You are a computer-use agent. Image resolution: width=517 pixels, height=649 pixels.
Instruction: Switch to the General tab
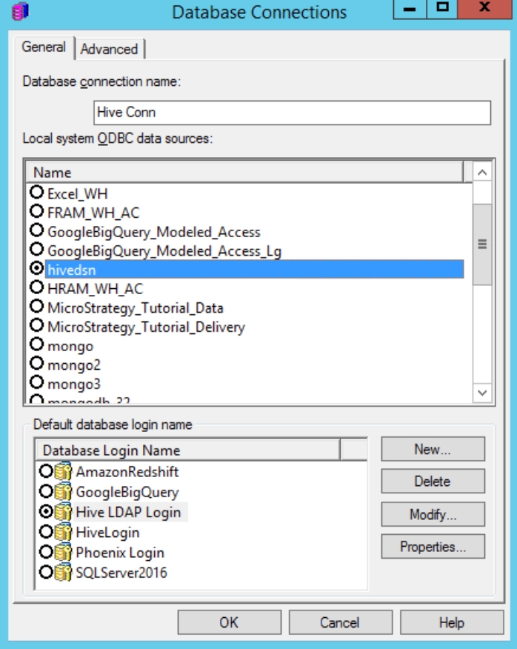pyautogui.click(x=44, y=47)
